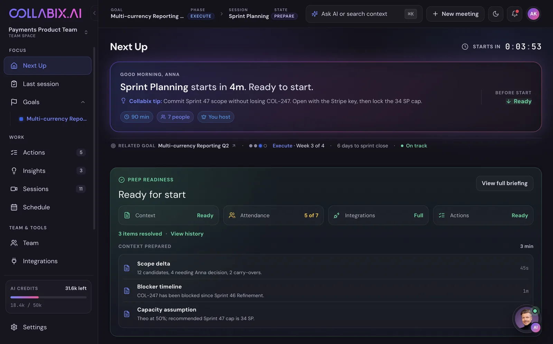Click the Schedule calendar icon
553x344 pixels.
click(x=14, y=207)
